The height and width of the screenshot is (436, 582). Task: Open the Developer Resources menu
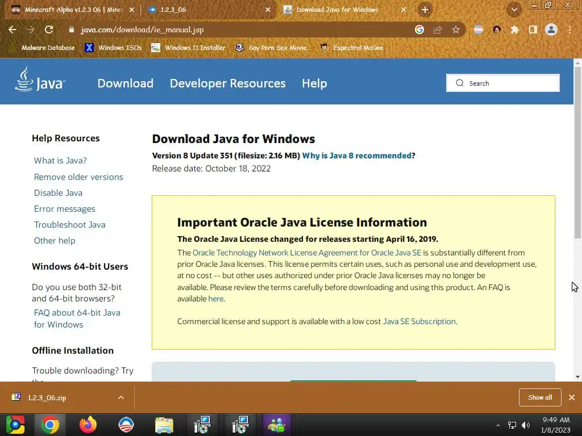point(227,83)
